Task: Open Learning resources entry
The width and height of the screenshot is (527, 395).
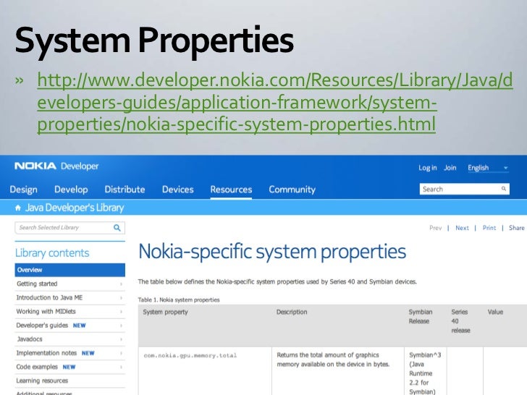Action: click(42, 381)
